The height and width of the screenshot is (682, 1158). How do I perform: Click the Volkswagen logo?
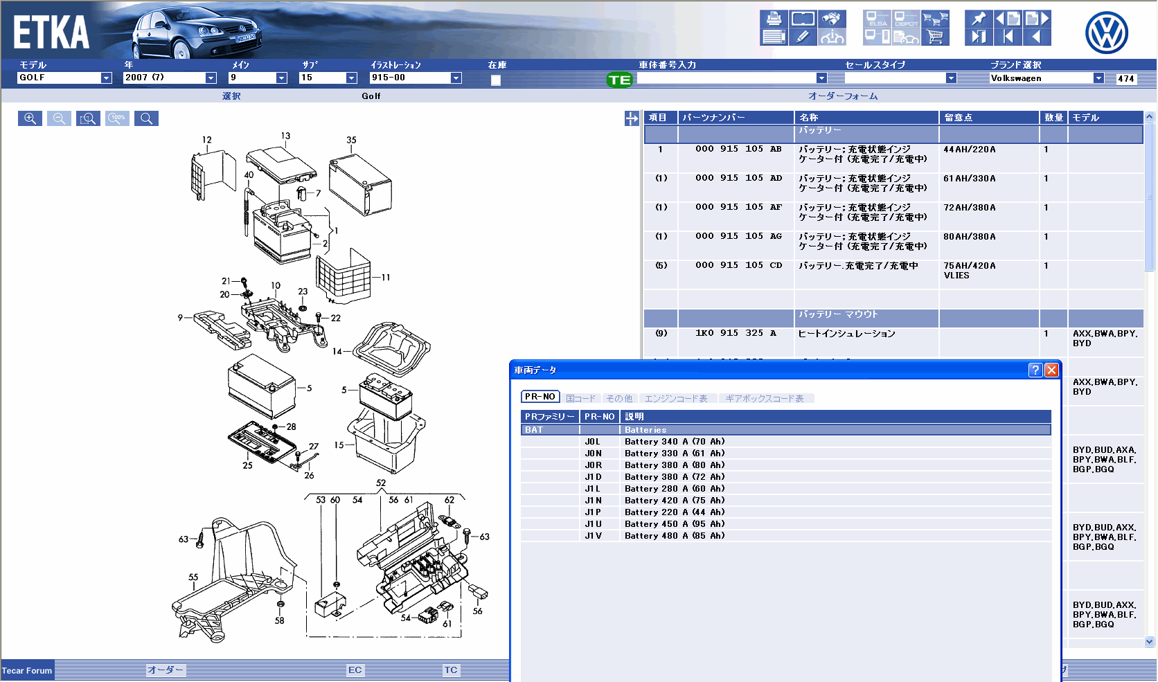pyautogui.click(x=1106, y=33)
